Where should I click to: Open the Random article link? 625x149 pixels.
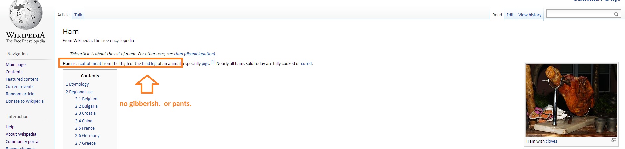pyautogui.click(x=20, y=94)
